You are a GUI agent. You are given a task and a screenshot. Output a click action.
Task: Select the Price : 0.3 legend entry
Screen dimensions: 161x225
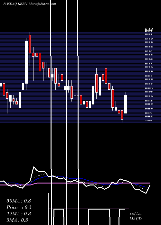(x=19, y=207)
